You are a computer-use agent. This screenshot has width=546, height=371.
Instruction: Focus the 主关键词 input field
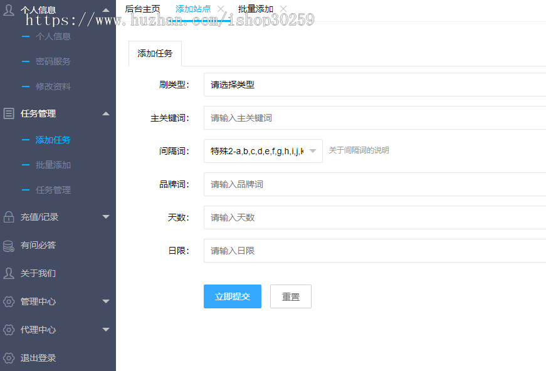[375, 118]
